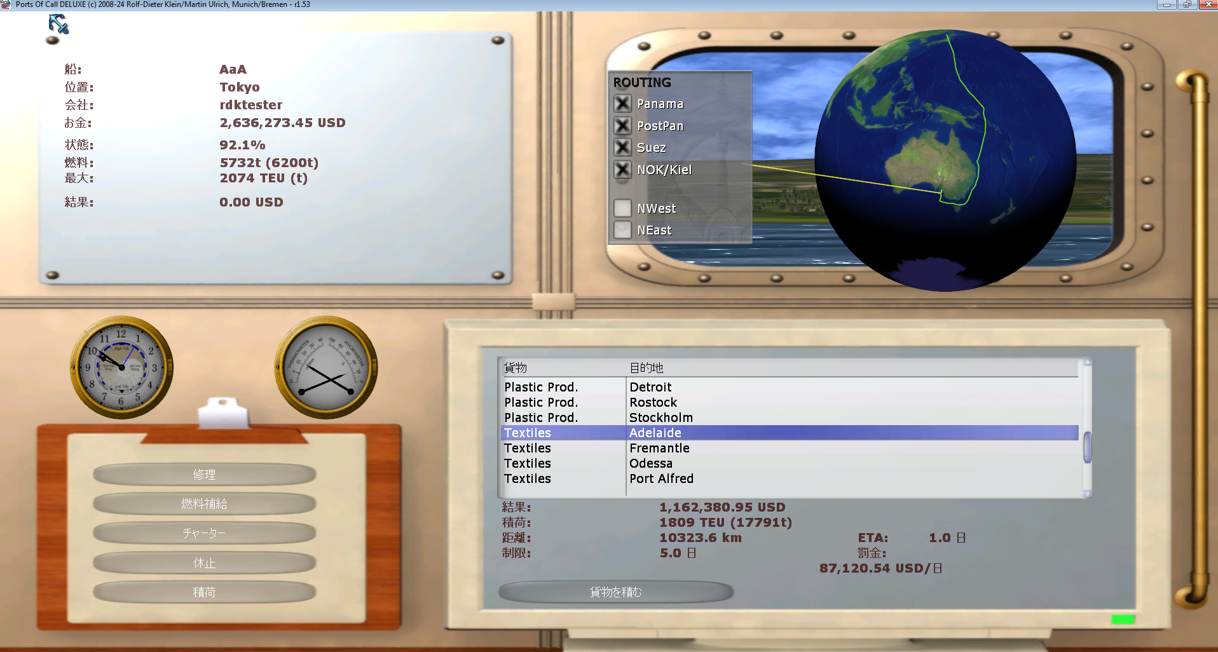Close the Ports Of Call window

(x=1208, y=4)
